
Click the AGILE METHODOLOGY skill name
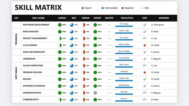(x=34, y=52)
